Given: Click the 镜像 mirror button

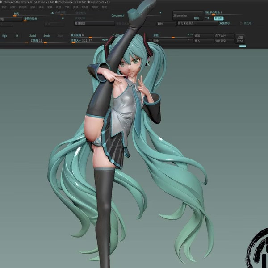Looking at the screenshot, I should (x=173, y=41).
